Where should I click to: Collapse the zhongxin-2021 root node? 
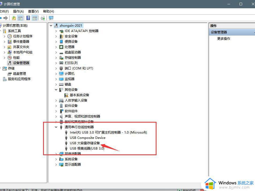(x=51, y=25)
